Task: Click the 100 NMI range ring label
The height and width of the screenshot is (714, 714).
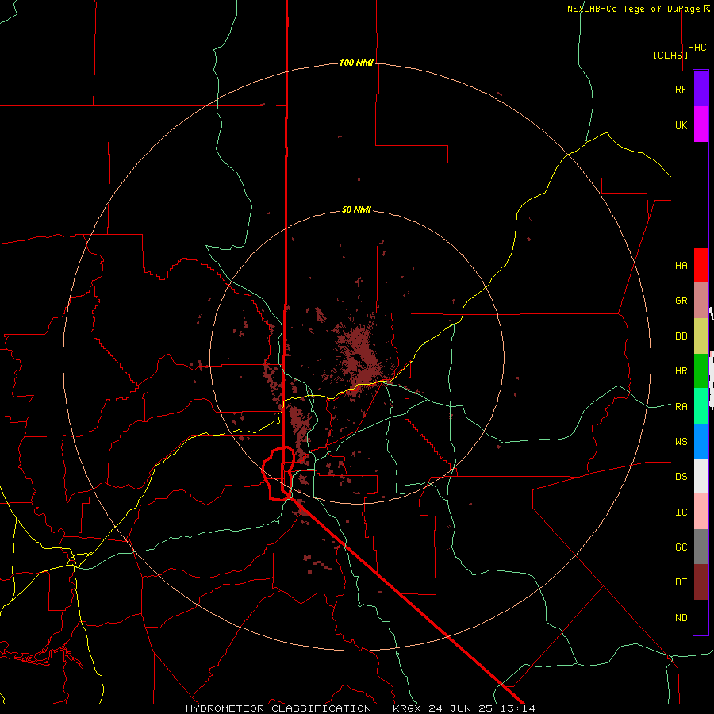Action: [x=356, y=63]
